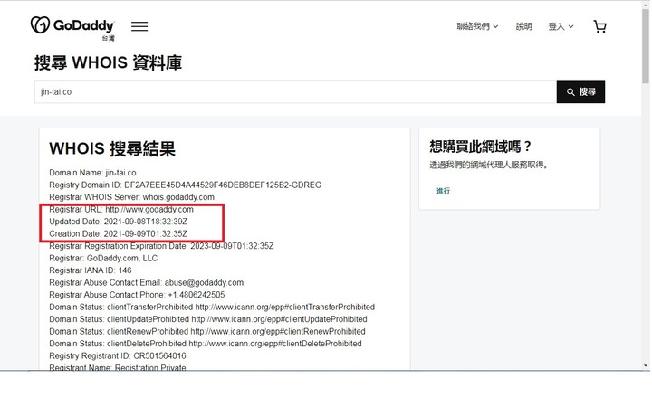This screenshot has height=407, width=652.
Task: Select the Updated Date 2021-09-08 line
Action: coord(118,222)
